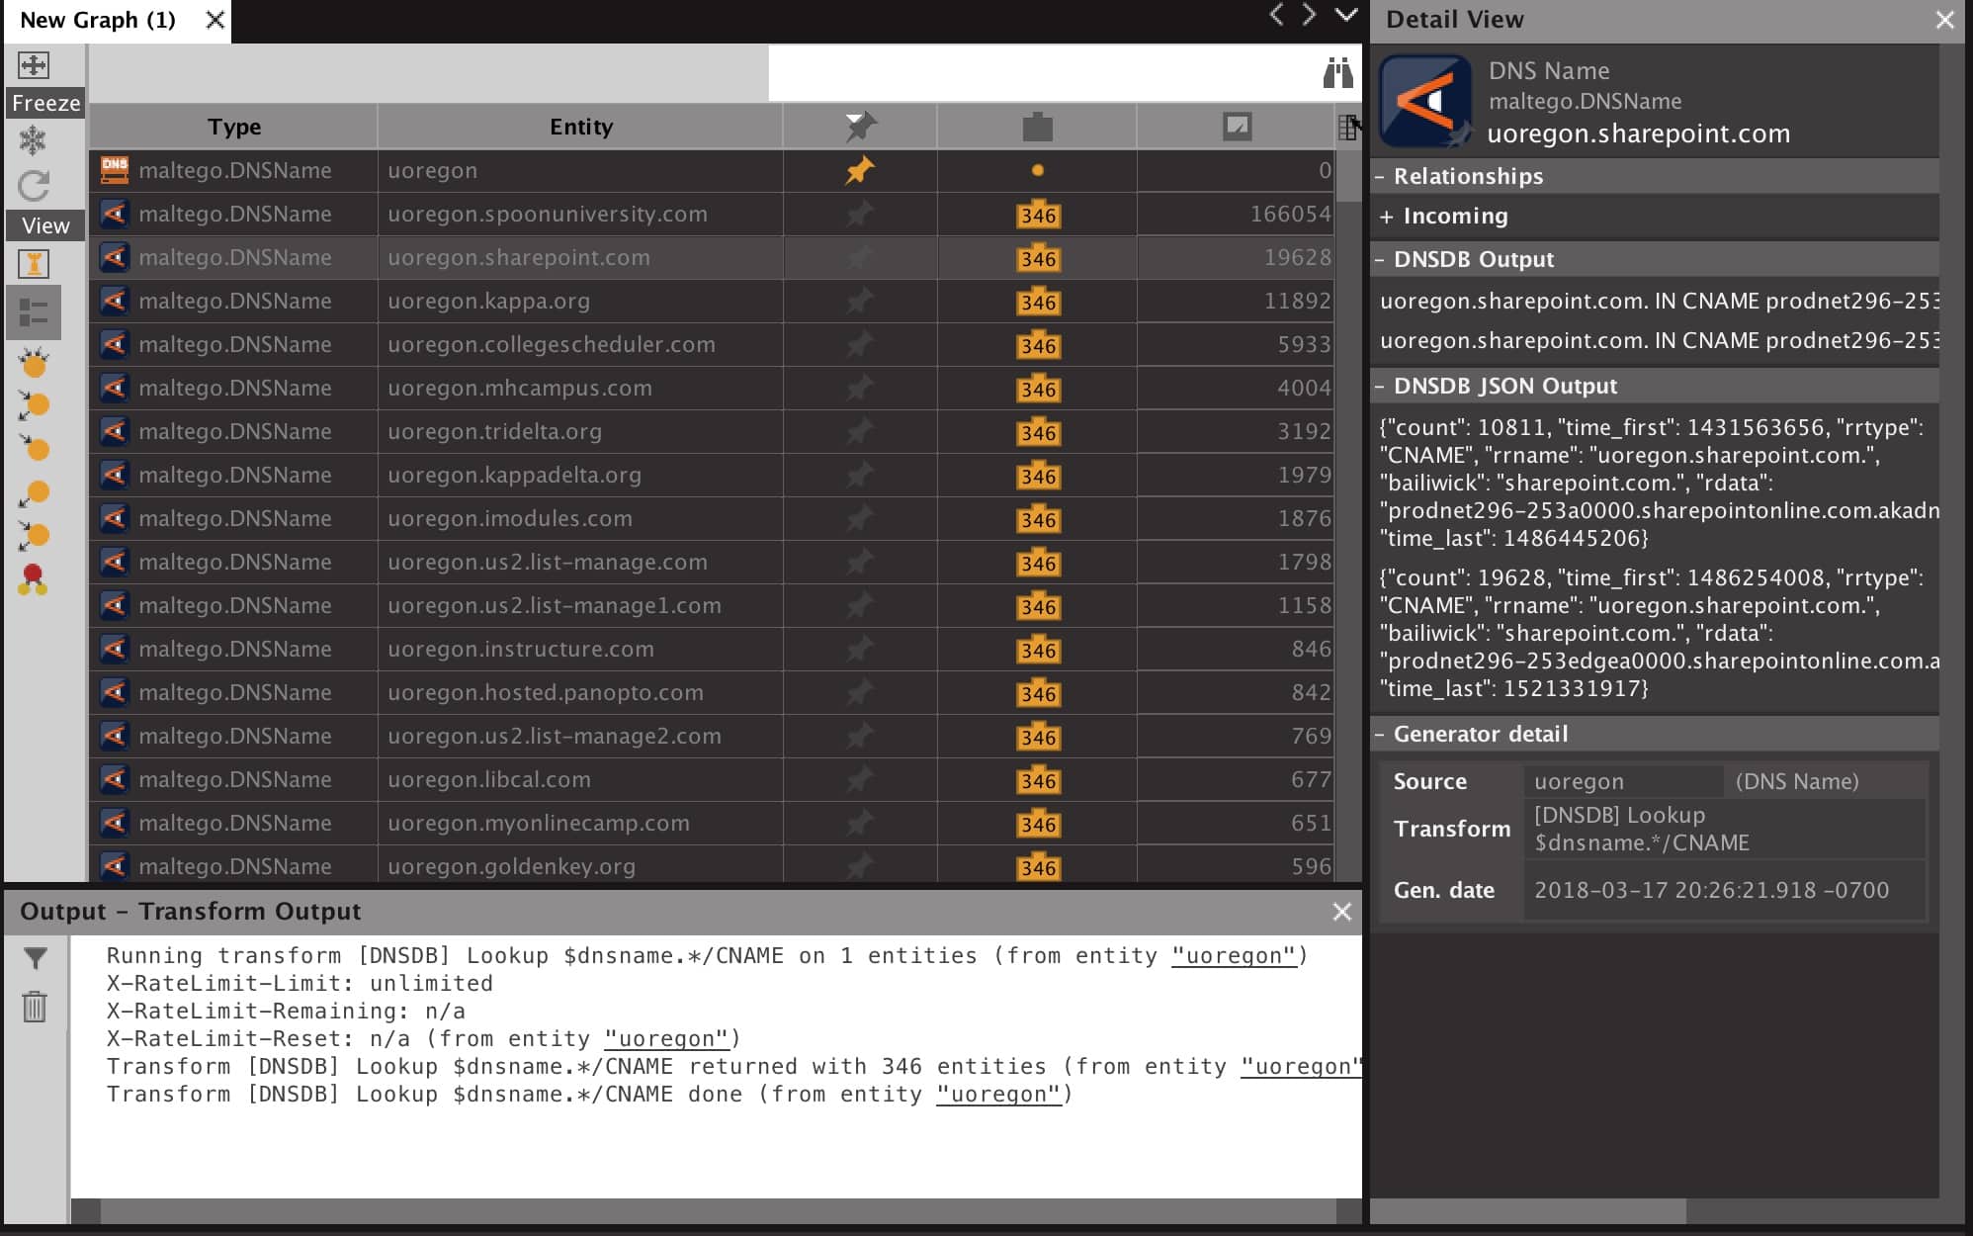Close the Transform Output panel
Image resolution: width=1973 pixels, height=1236 pixels.
pyautogui.click(x=1341, y=912)
